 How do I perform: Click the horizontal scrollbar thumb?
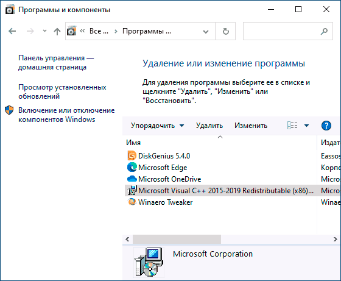[x=177, y=239]
